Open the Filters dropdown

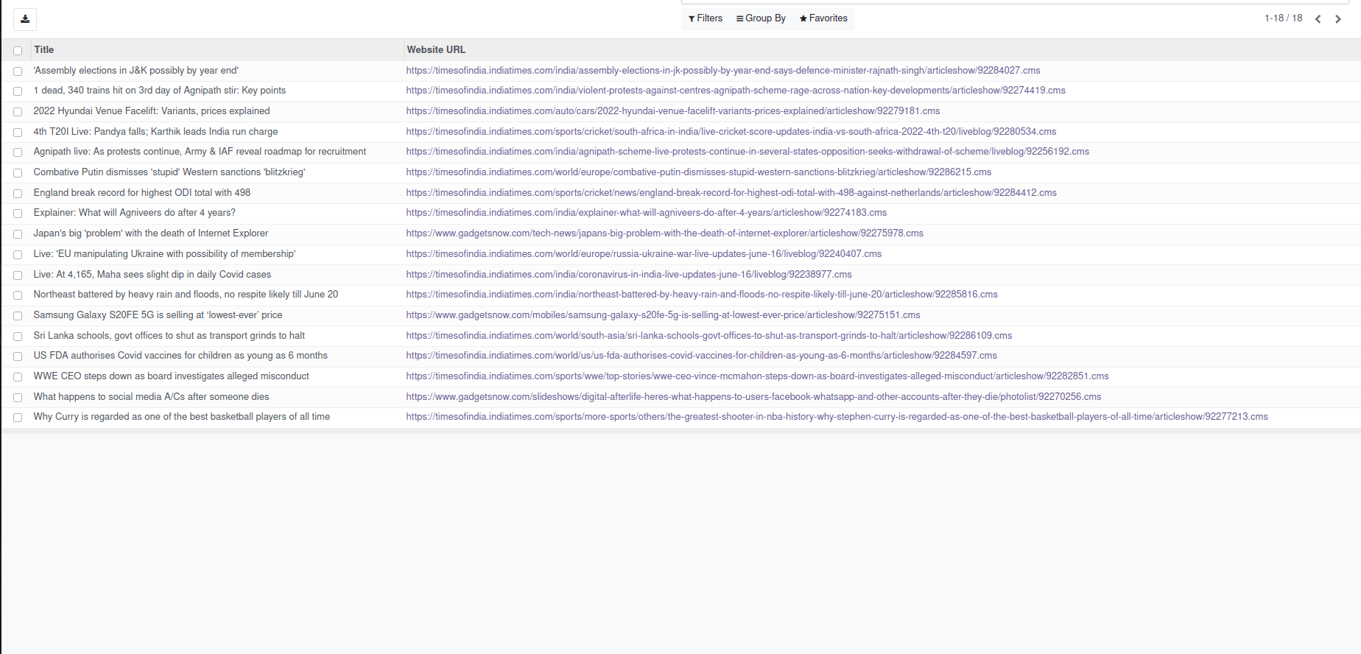point(706,18)
